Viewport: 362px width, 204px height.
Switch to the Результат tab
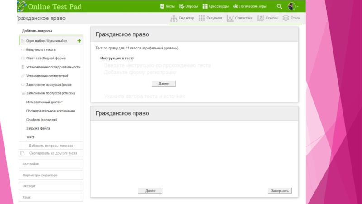click(211, 18)
